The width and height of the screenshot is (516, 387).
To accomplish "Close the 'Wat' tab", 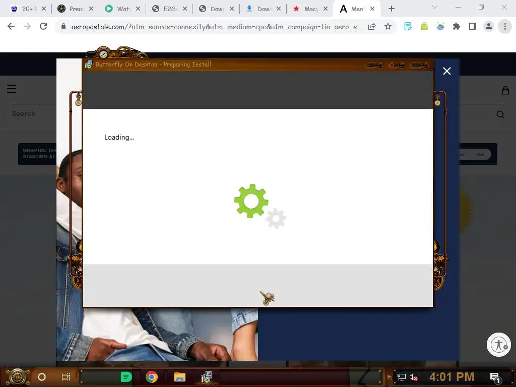I will point(138,9).
